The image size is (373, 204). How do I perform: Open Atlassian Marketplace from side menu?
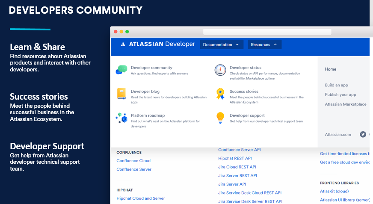pos(346,104)
